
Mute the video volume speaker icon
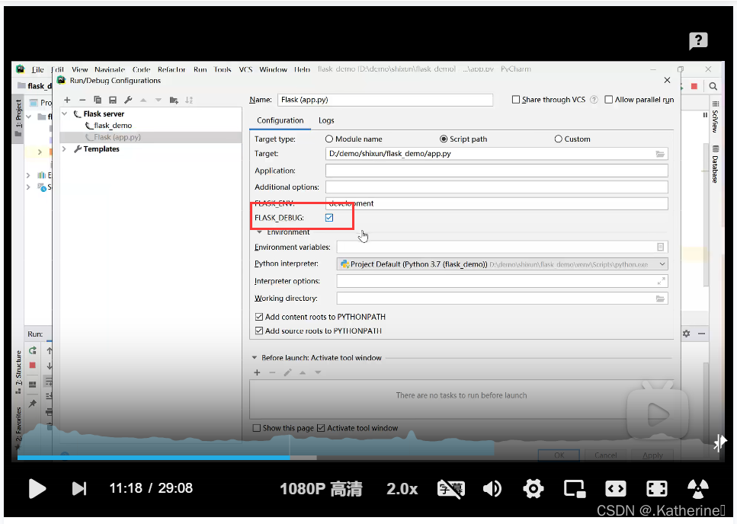(x=492, y=489)
